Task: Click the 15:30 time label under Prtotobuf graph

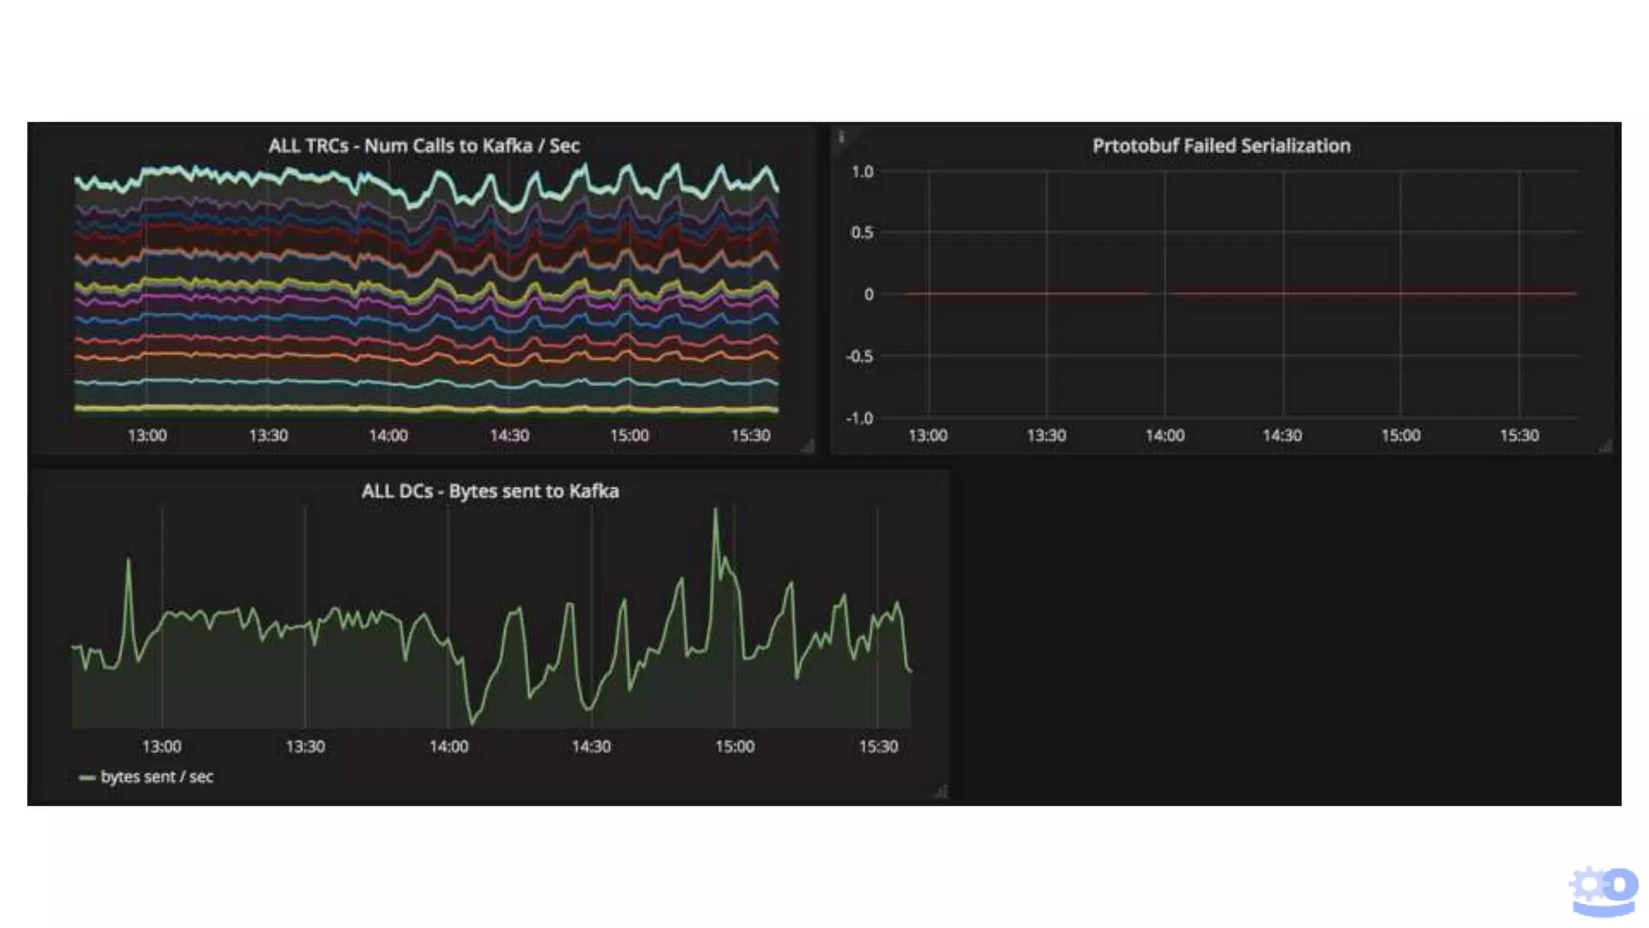Action: [x=1519, y=436]
